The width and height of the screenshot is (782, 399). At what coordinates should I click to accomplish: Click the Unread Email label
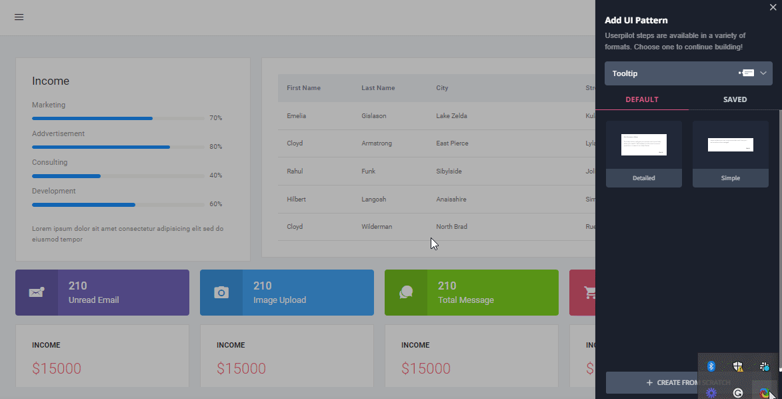point(93,300)
